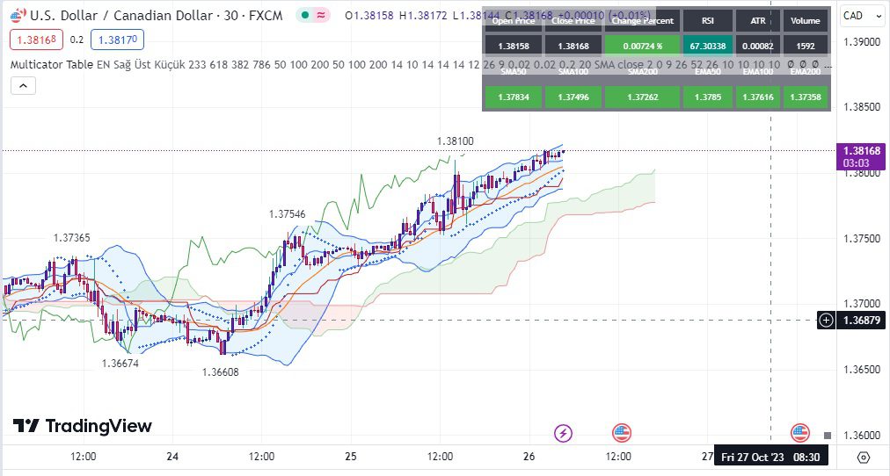Screen dimensions: 890x476
Task: Click the change percent value 0.00724 %
Action: coord(643,46)
